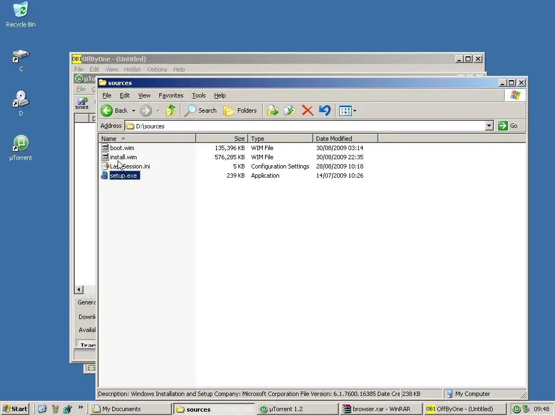Click the Start button
This screenshot has width=555, height=416.
[x=15, y=409]
